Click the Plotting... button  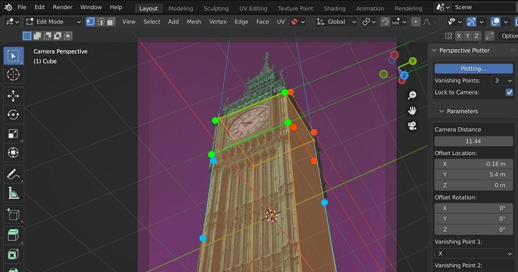coord(473,69)
